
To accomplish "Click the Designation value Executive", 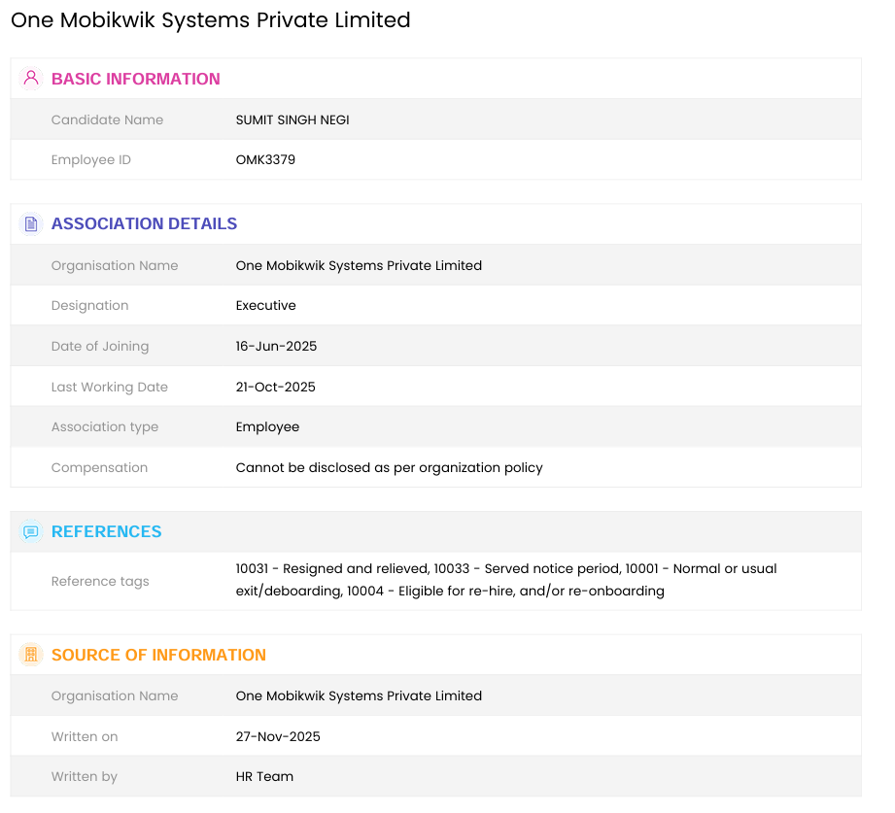I will [x=265, y=305].
